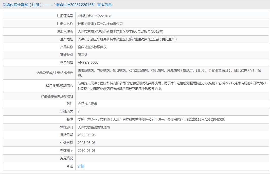
Task: Select the registrant name 瑞奥（天津）医疗科技有限公司
Action: [100, 24]
